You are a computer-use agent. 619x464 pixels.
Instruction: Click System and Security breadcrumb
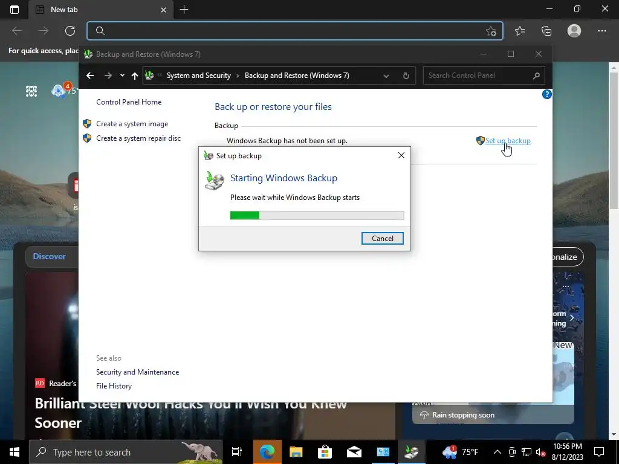pos(198,76)
